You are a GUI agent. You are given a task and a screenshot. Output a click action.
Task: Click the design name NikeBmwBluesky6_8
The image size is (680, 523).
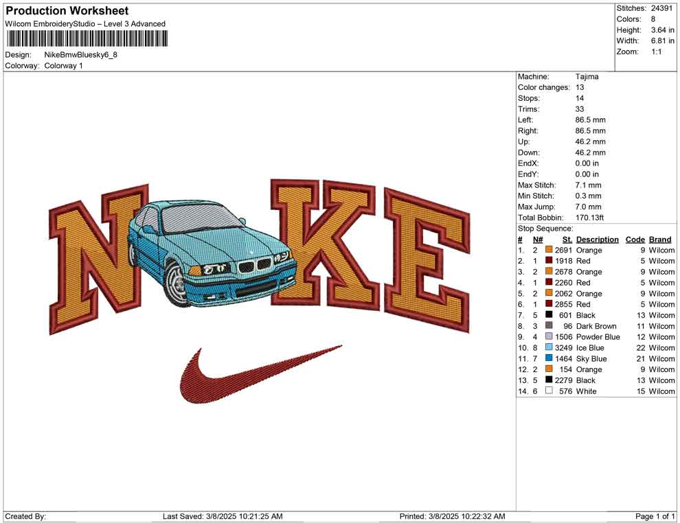(x=80, y=55)
